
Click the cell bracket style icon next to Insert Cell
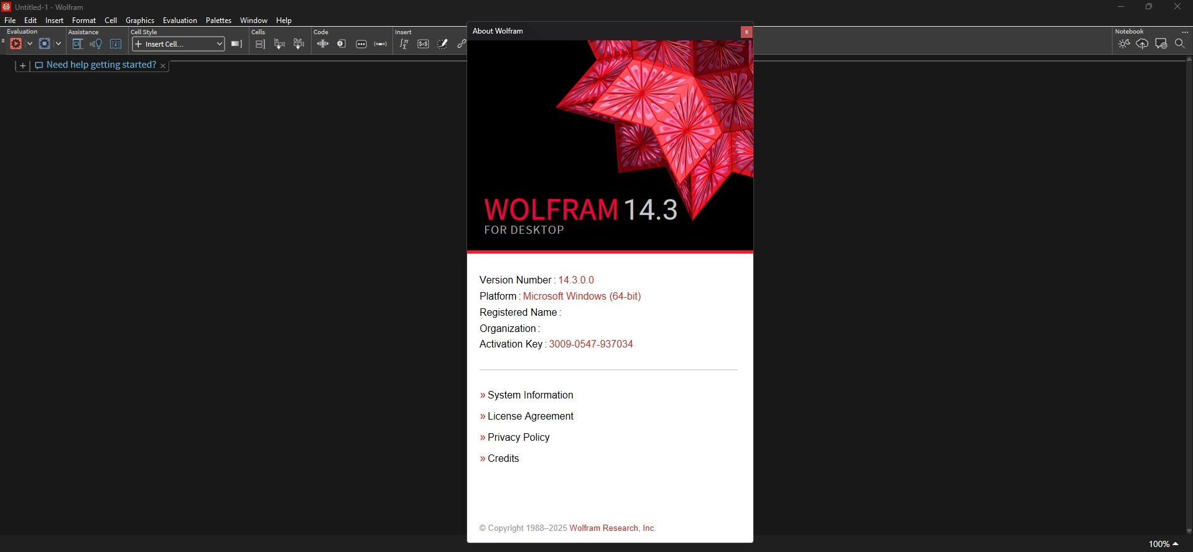(236, 44)
